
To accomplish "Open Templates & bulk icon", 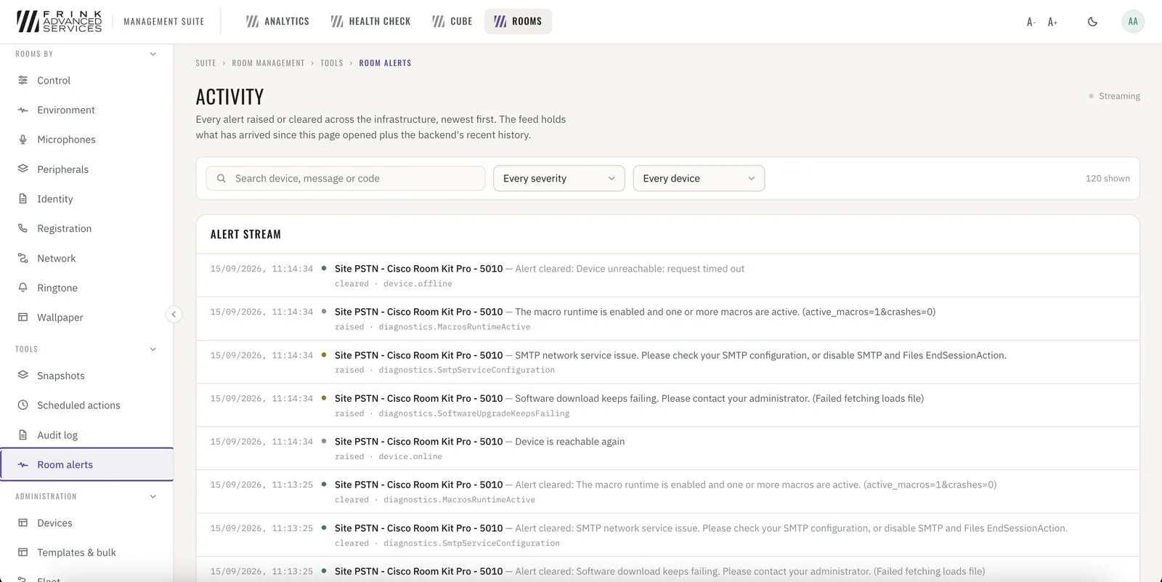I will point(23,553).
